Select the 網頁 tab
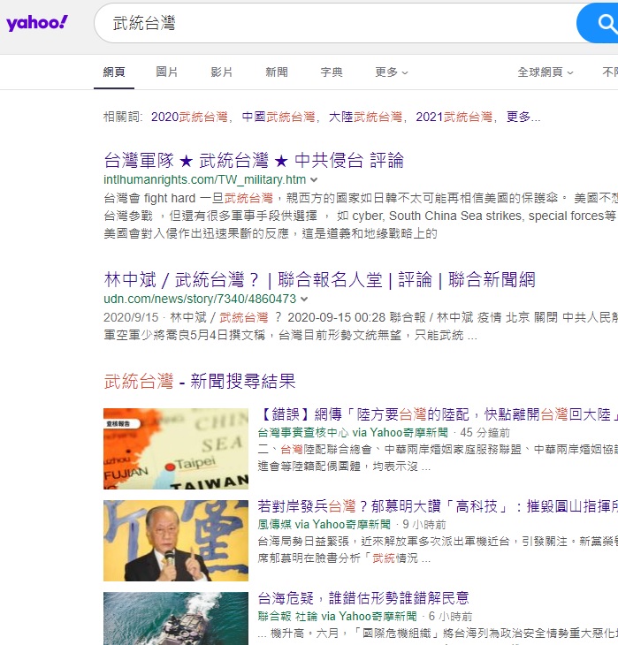 (114, 72)
